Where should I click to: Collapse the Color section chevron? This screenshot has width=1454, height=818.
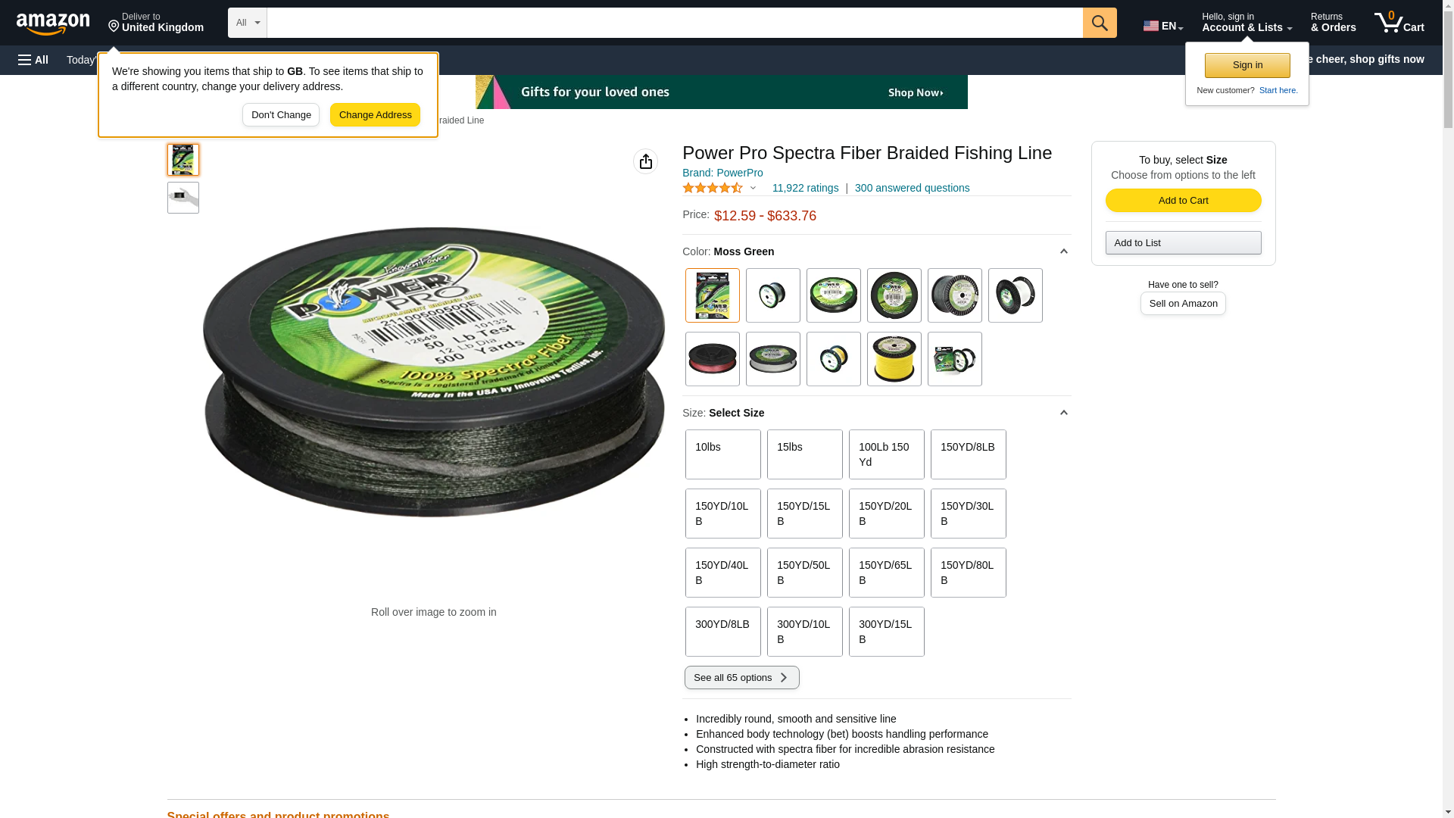1063,251
